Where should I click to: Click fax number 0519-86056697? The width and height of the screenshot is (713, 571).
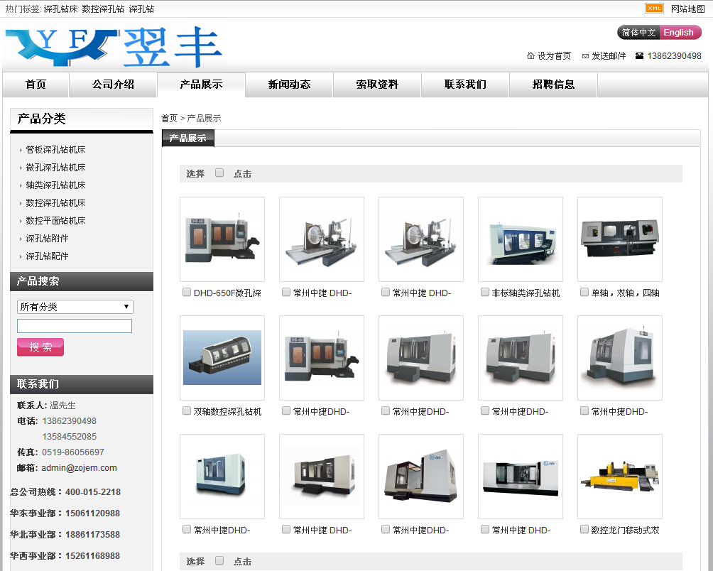[x=73, y=452]
